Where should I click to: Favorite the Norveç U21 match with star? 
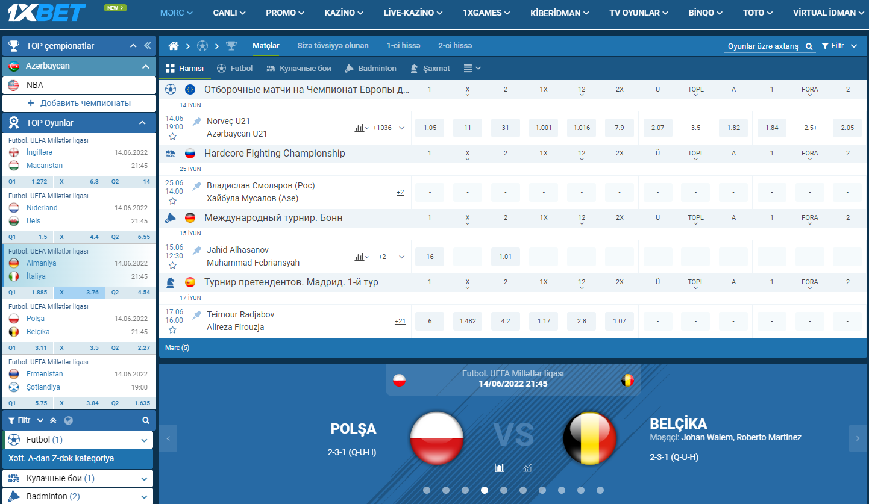coord(172,137)
